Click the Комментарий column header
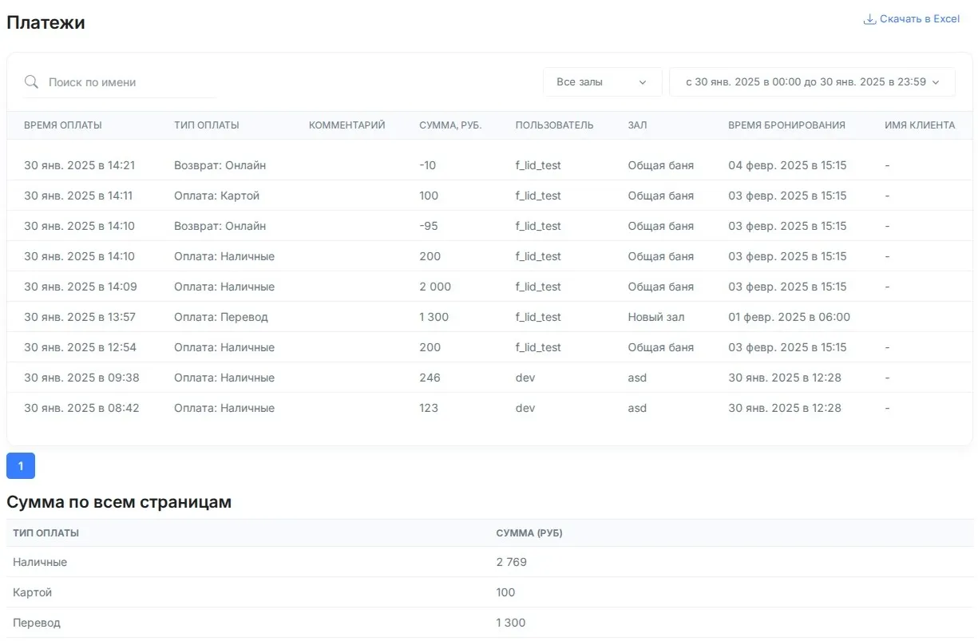This screenshot has height=641, width=978. pos(346,125)
